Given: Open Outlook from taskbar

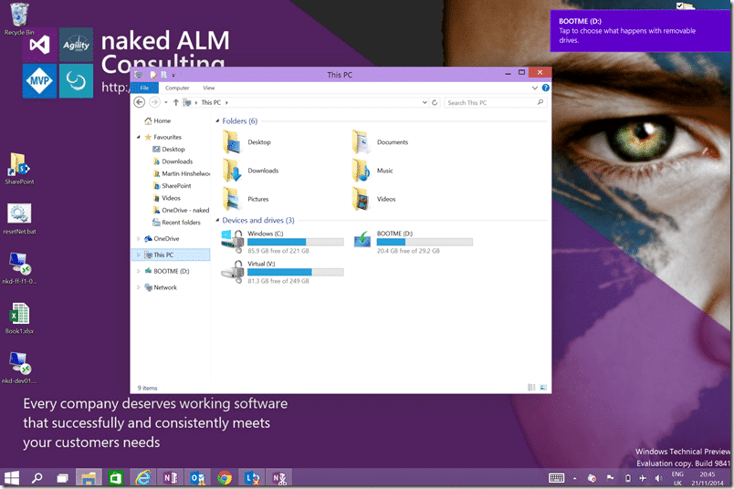Looking at the screenshot, I should point(197,478).
